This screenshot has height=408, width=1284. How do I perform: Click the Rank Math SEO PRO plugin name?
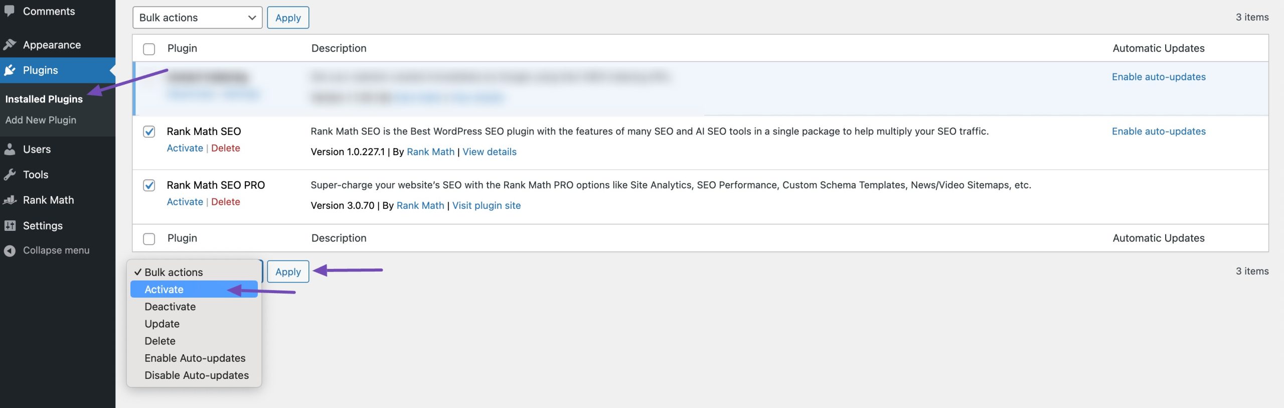pos(216,185)
